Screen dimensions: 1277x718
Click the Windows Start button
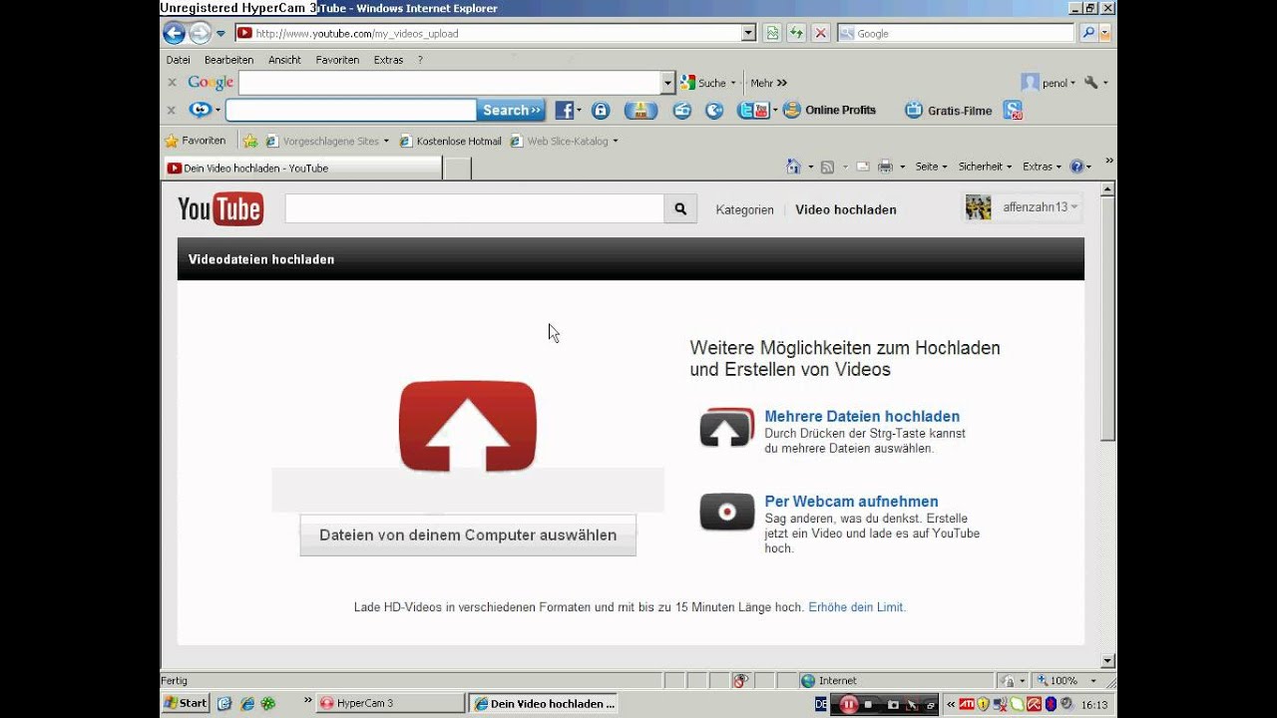tap(186, 703)
